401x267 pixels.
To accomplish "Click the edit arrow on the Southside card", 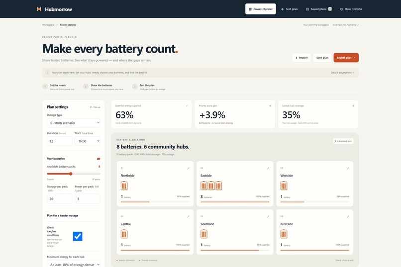I will (x=268, y=216).
